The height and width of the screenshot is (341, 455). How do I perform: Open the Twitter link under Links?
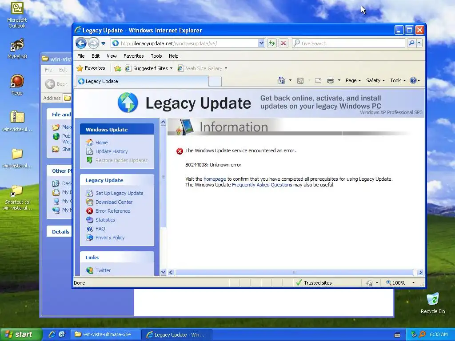pyautogui.click(x=103, y=270)
